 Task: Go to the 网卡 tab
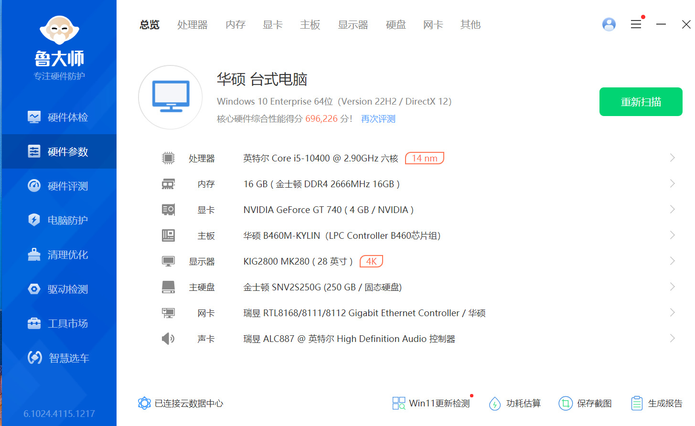pyautogui.click(x=433, y=25)
